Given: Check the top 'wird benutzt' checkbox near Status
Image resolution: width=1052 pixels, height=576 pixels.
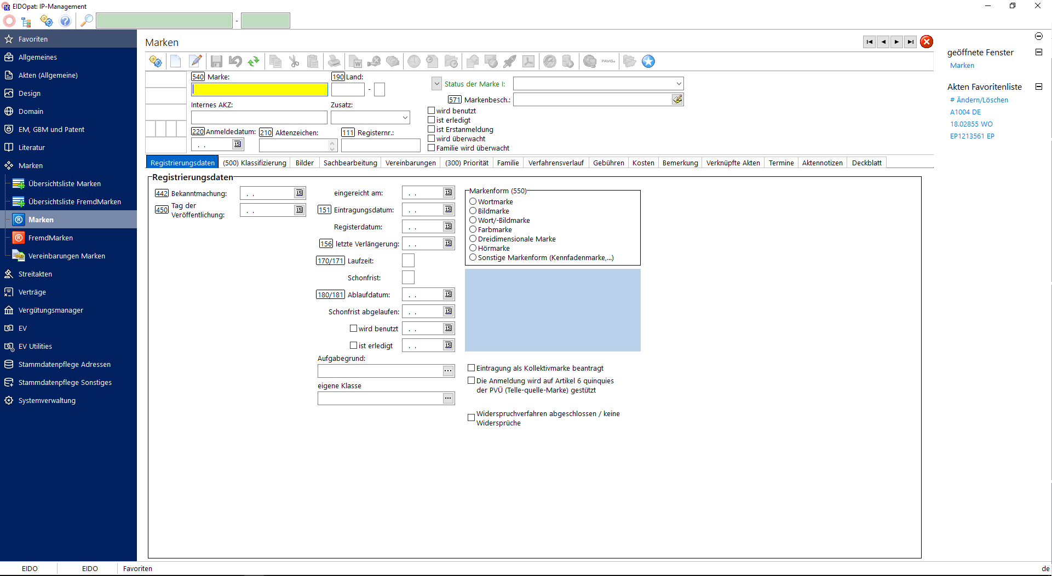Looking at the screenshot, I should pos(432,111).
